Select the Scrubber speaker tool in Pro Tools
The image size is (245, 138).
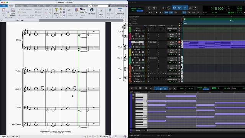(190, 8)
